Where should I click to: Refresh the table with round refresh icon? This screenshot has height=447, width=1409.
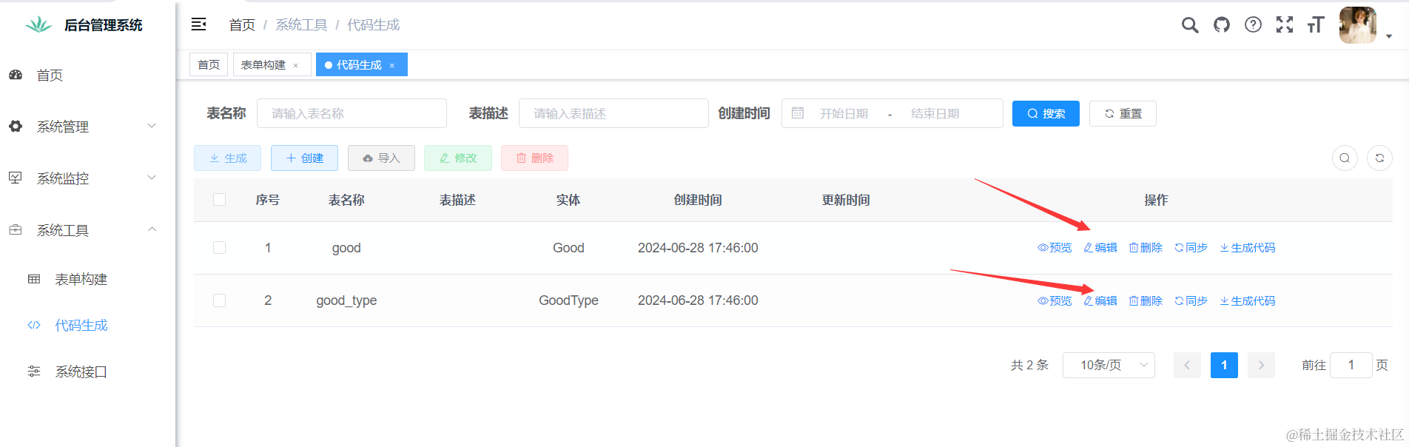(1379, 158)
